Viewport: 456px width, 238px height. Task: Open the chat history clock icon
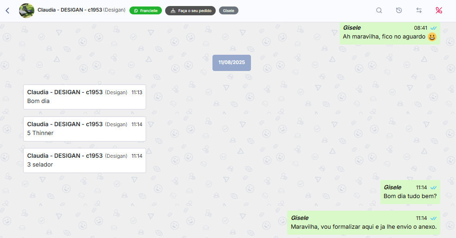399,11
